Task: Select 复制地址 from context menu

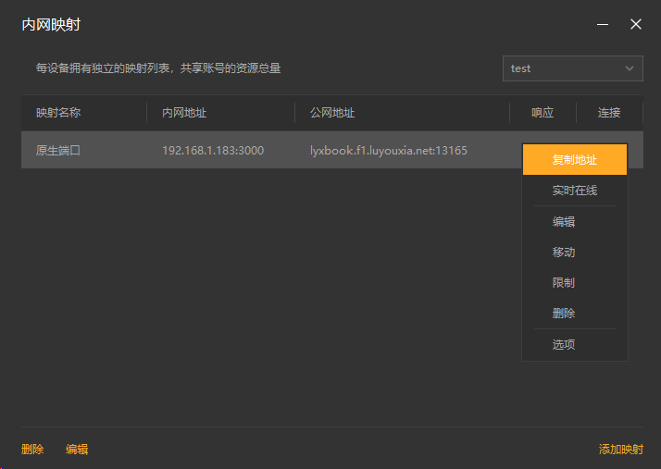Action: (575, 160)
